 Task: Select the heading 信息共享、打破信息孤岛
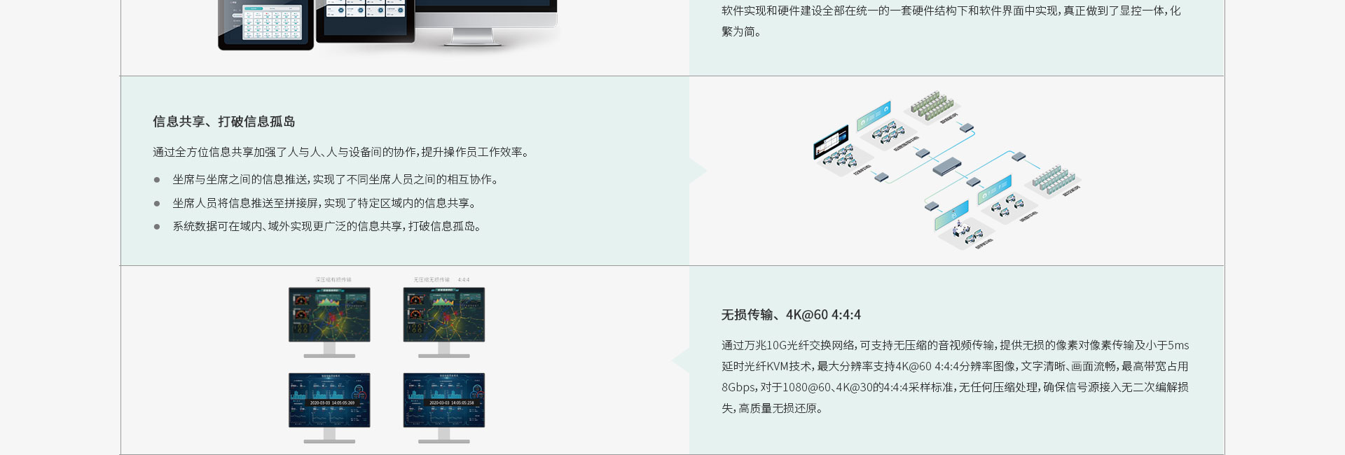223,122
